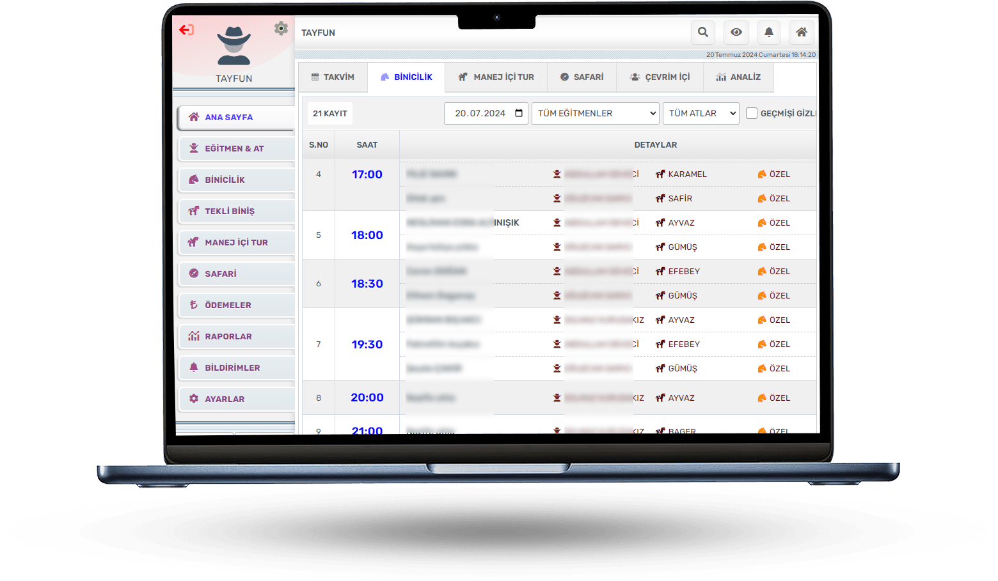Open the ANA SAYFA sidebar item
This screenshot has height=581, width=998.
236,118
